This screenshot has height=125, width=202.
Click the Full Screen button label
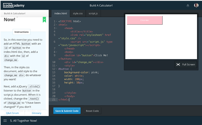[x=188, y=64]
